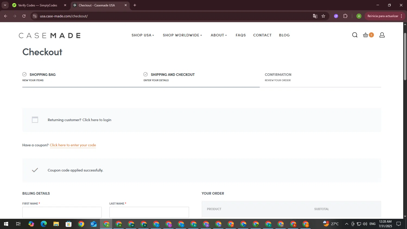Open File Explorer from the taskbar

click(x=56, y=224)
